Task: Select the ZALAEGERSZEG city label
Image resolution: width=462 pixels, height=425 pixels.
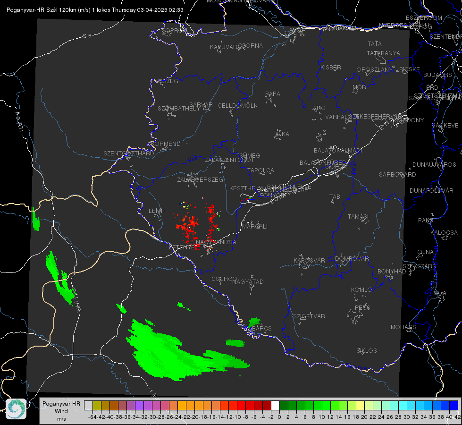Action: [x=200, y=179]
